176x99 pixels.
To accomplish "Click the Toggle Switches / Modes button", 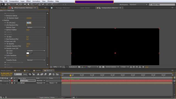I will pos(47,97).
